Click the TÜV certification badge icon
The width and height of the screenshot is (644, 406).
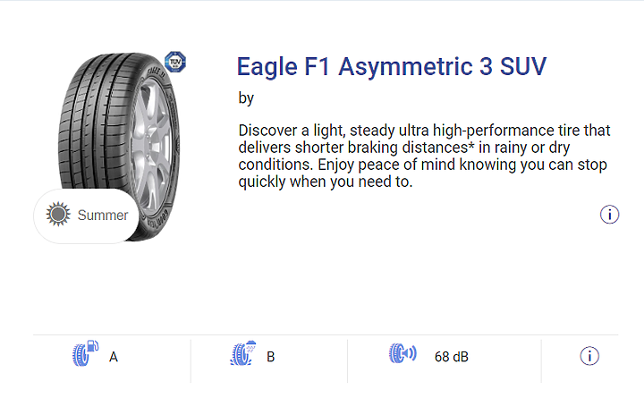[x=175, y=62]
